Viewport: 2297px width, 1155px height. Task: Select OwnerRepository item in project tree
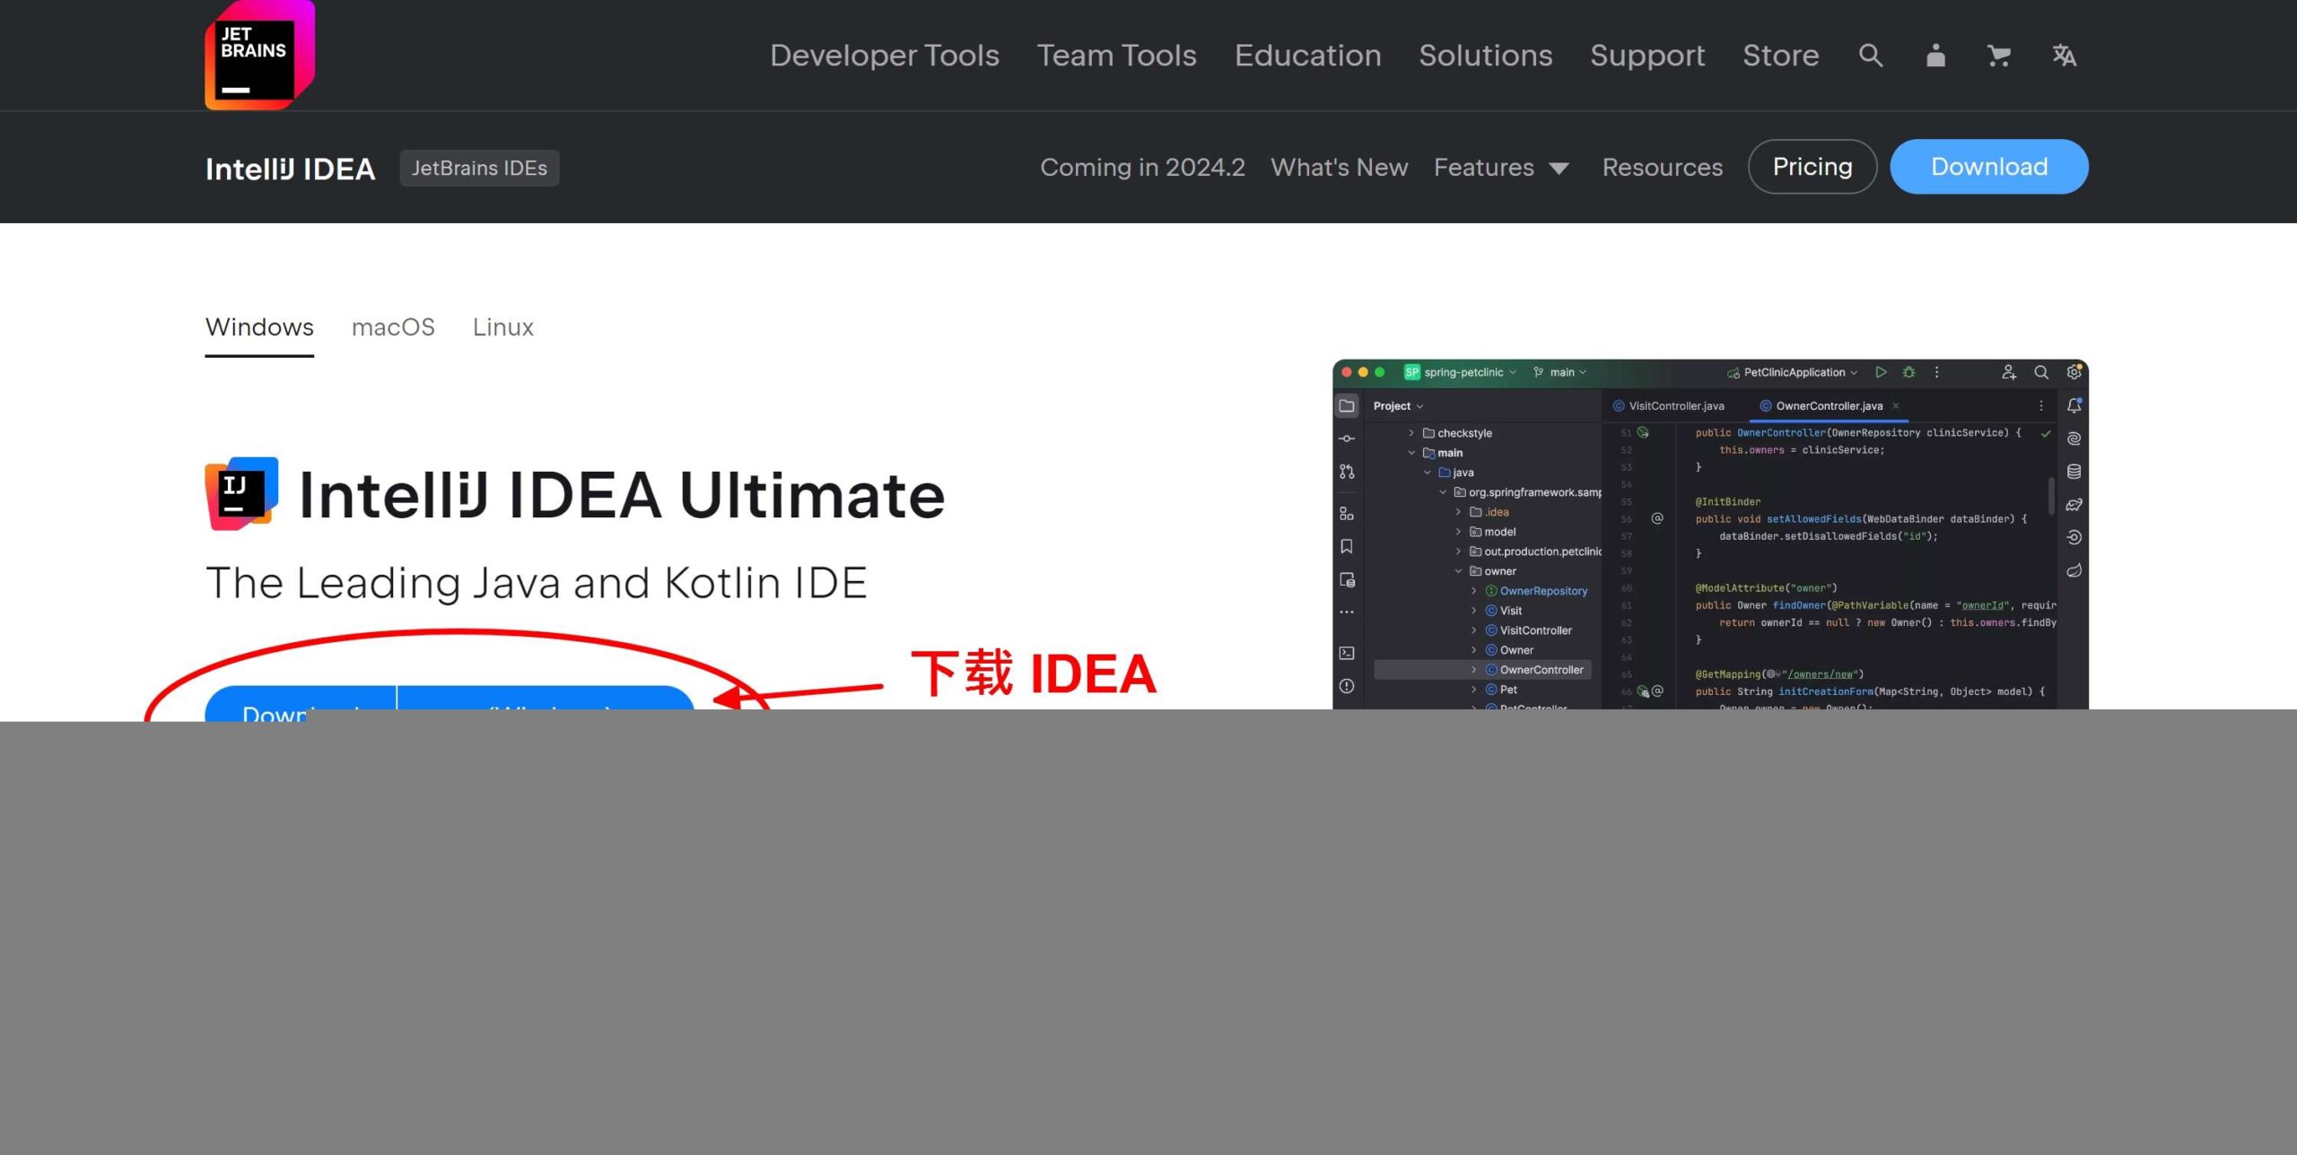[1536, 591]
